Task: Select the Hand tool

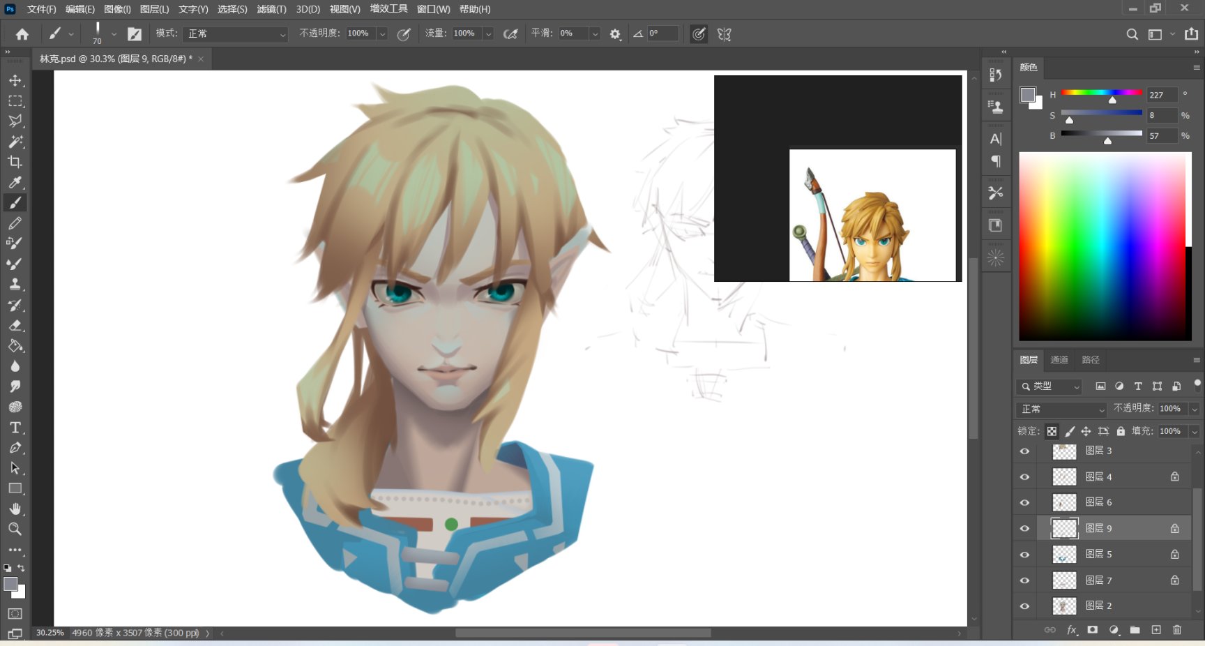Action: (x=15, y=509)
